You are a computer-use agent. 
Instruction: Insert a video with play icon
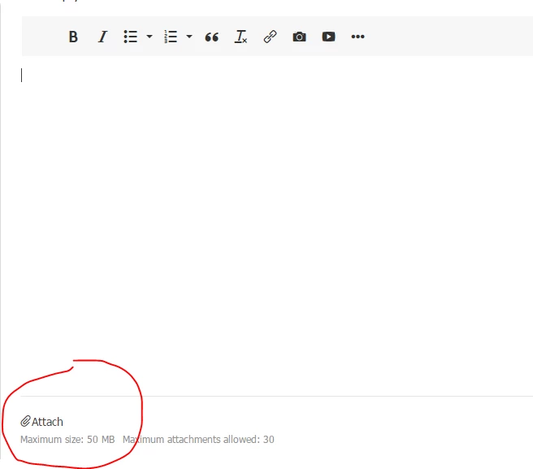point(329,37)
